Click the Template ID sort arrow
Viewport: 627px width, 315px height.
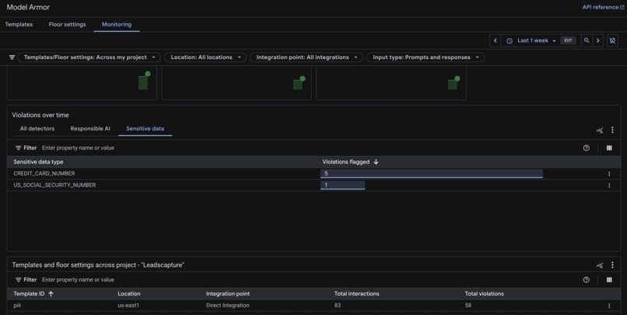[51, 294]
